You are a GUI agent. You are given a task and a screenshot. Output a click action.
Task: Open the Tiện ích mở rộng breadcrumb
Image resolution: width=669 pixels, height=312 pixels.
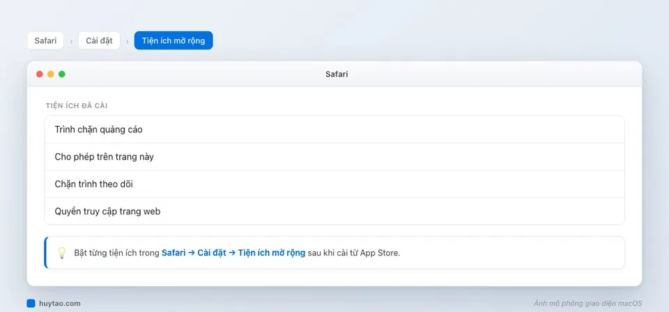click(174, 40)
